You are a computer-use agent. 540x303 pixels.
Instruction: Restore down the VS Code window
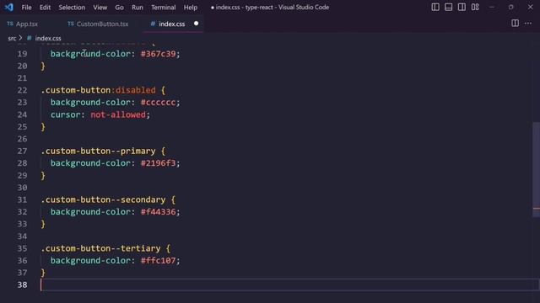tap(510, 7)
